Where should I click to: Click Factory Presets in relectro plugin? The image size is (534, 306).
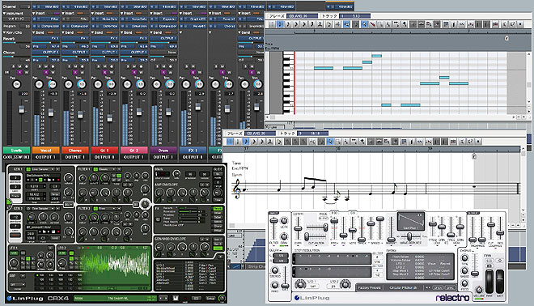369,287
